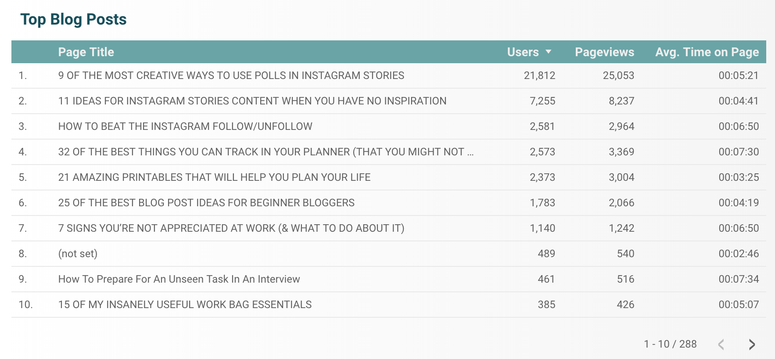Go to previous page of results
This screenshot has width=775, height=359.
(721, 345)
